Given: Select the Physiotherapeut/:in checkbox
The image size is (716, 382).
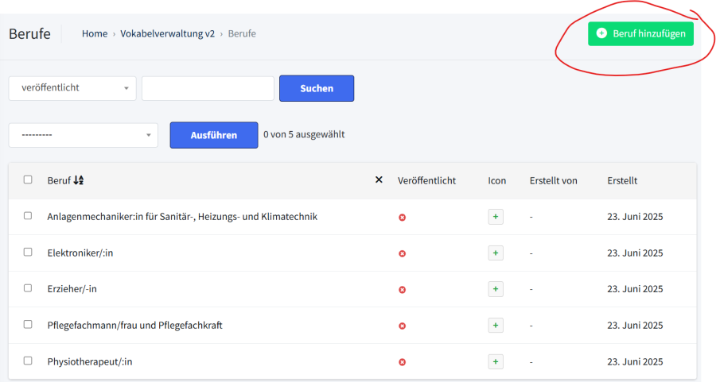Looking at the screenshot, I should [28, 361].
